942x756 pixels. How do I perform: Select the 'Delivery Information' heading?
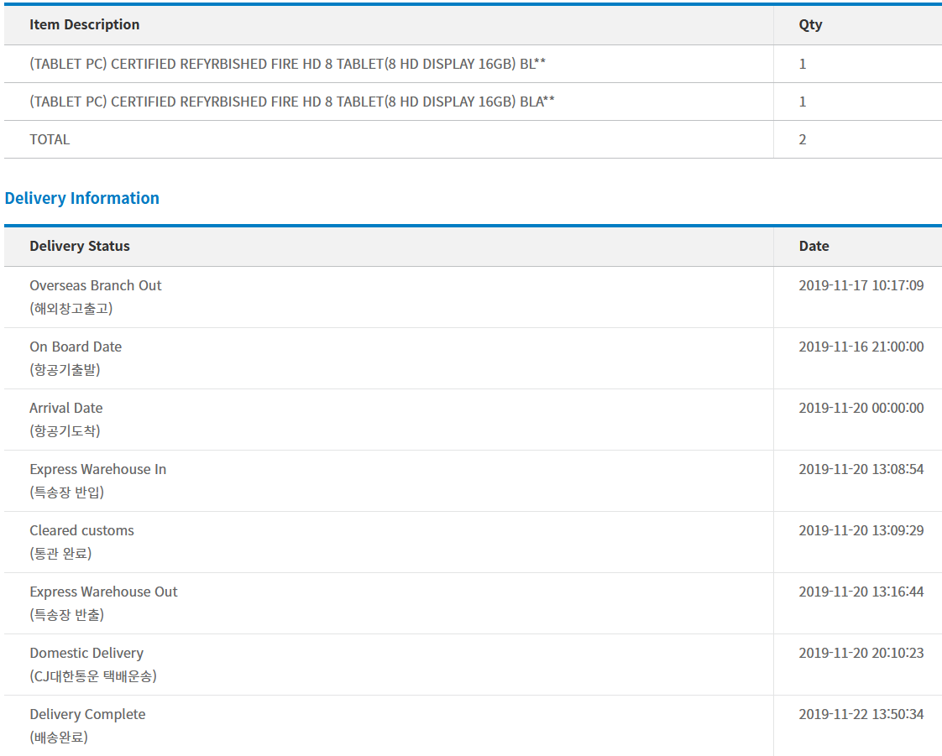[x=82, y=198]
